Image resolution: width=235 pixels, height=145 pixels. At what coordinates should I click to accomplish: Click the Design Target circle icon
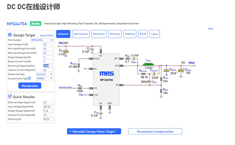click(x=10, y=35)
